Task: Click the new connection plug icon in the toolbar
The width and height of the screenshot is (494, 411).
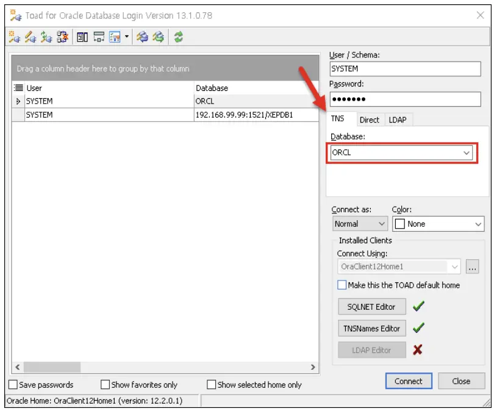Action: 15,37
